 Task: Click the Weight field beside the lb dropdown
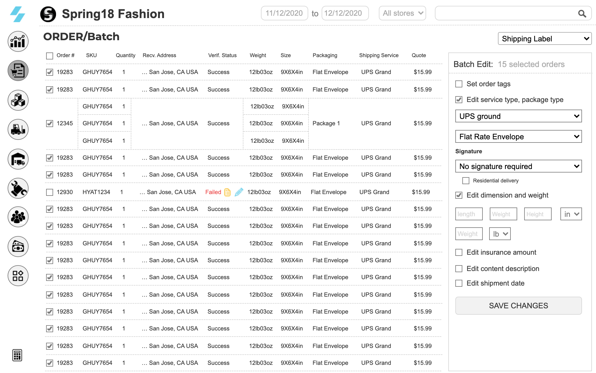[x=469, y=234]
